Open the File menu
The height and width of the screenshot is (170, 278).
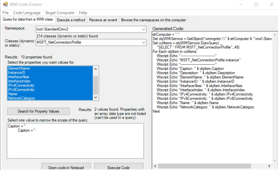(x=6, y=13)
